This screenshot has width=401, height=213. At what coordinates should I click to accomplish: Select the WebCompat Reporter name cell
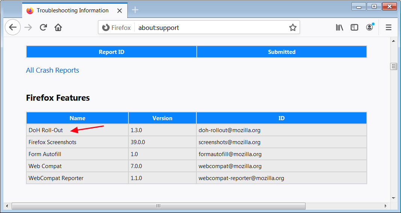click(x=77, y=178)
